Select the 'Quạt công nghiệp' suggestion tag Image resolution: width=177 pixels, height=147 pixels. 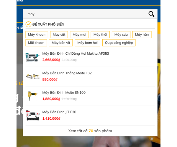119,43
